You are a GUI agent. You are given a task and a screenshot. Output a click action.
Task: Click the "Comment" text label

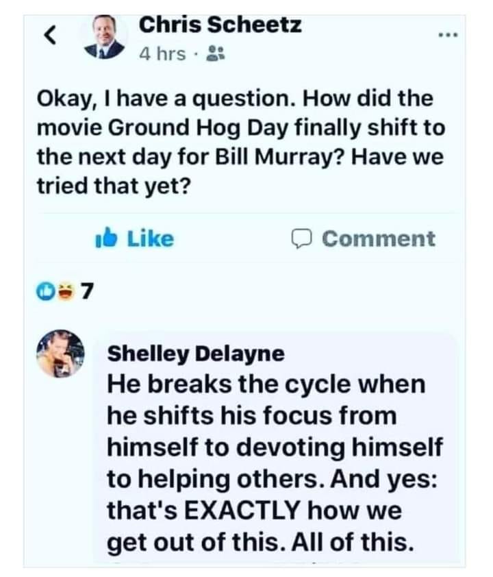[x=378, y=238]
